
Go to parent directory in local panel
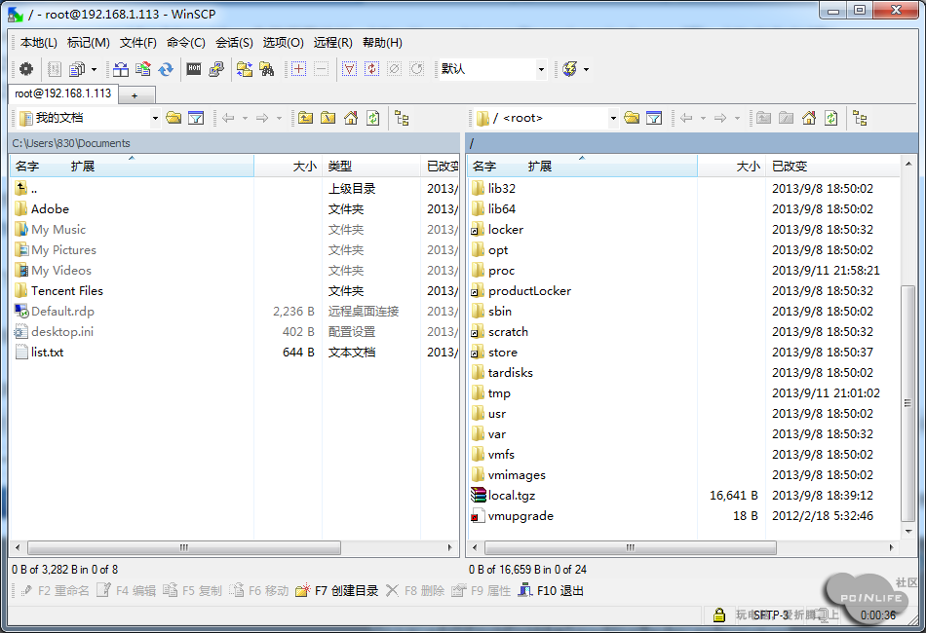click(305, 118)
